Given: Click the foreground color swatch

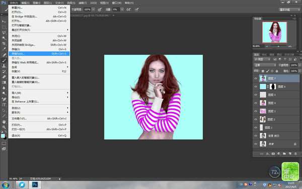Looking at the screenshot, I should tap(3, 136).
